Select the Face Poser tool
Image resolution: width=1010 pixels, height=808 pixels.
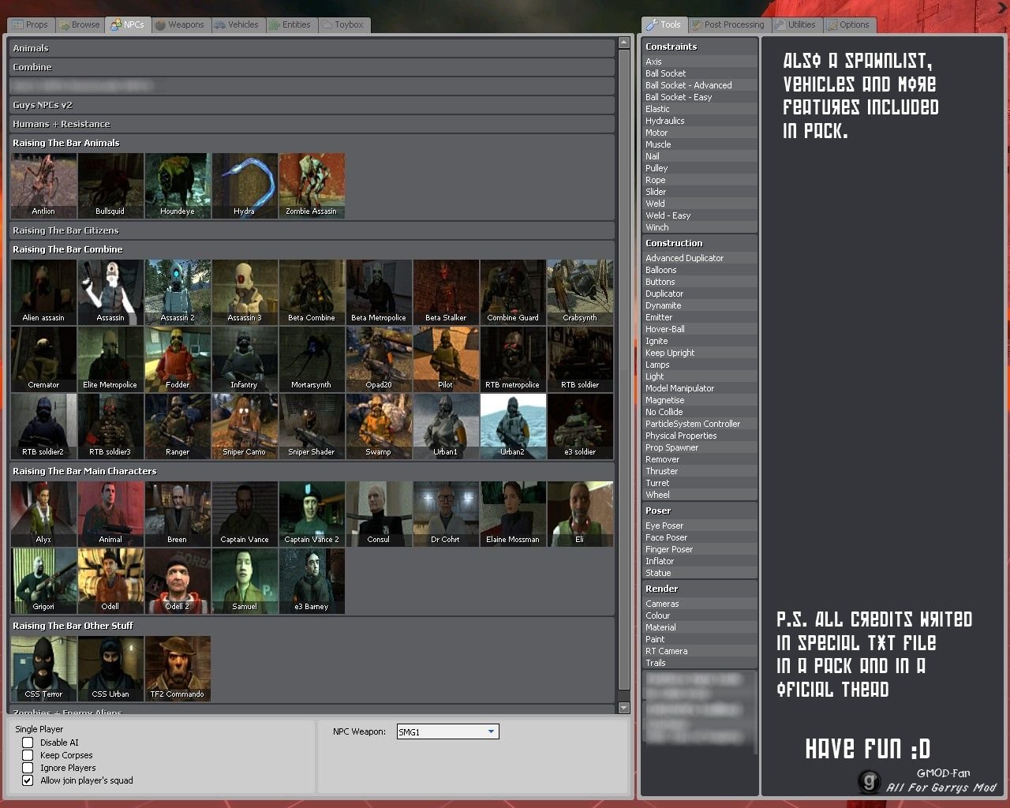[700, 537]
